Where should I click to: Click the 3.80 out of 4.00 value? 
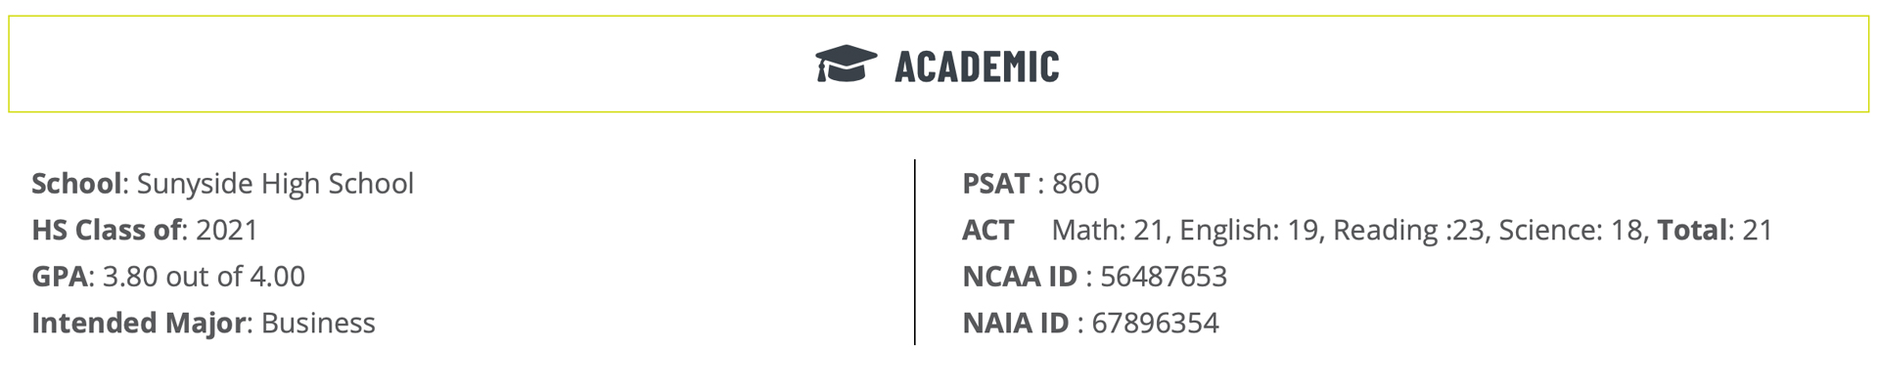[204, 277]
